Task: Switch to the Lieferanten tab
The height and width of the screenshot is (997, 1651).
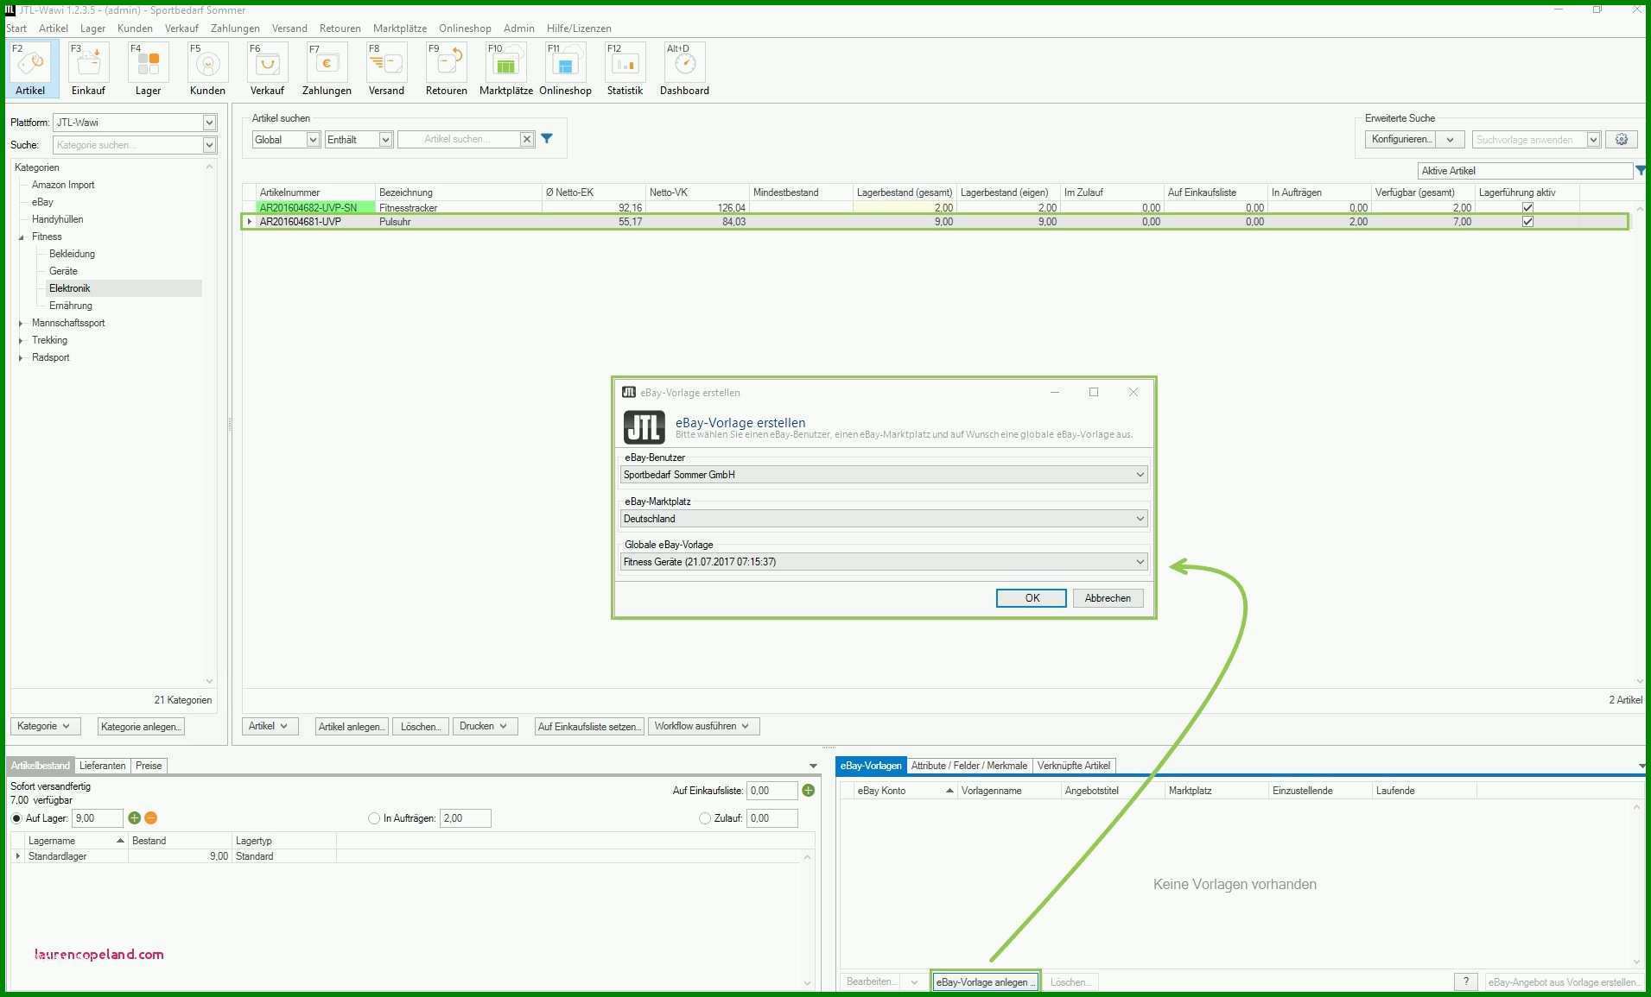Action: 102,766
